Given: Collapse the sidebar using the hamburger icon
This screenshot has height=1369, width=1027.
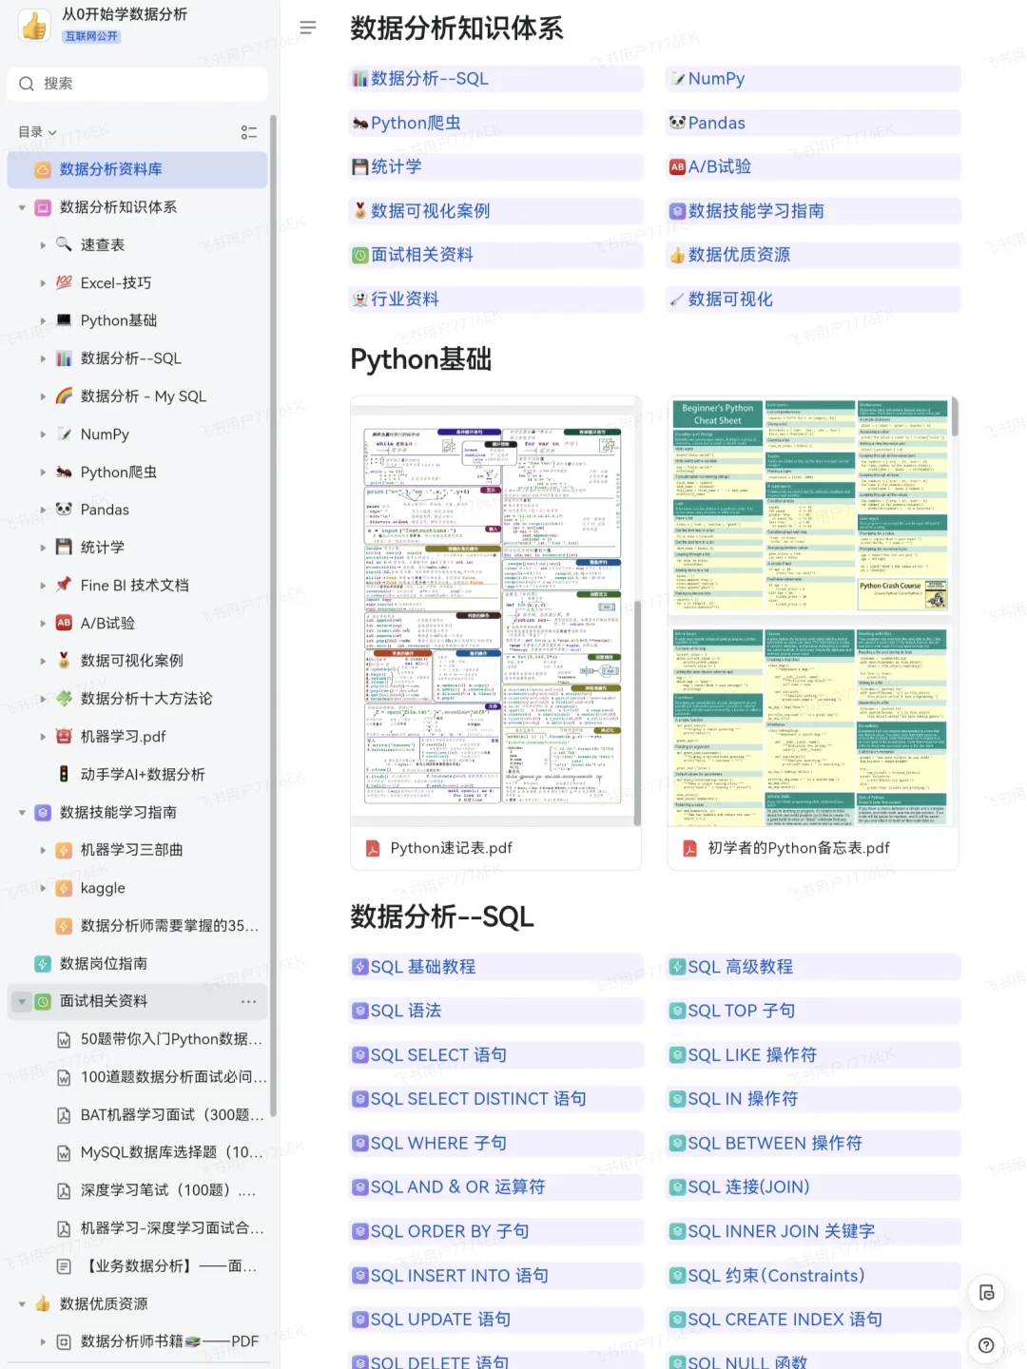Looking at the screenshot, I should tap(307, 28).
